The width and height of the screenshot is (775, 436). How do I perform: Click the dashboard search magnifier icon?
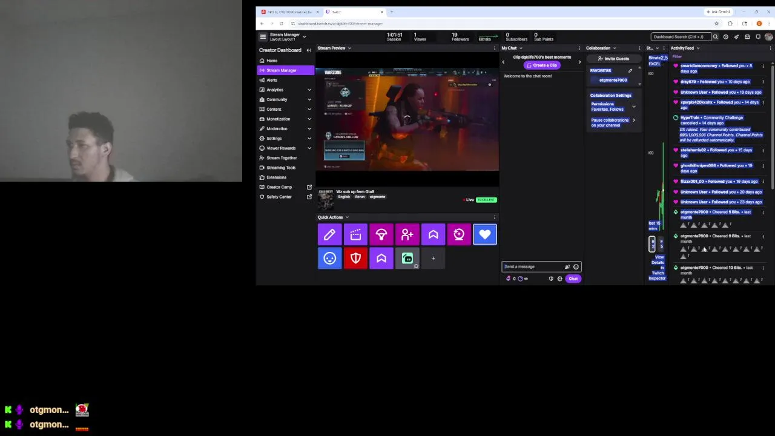click(715, 37)
